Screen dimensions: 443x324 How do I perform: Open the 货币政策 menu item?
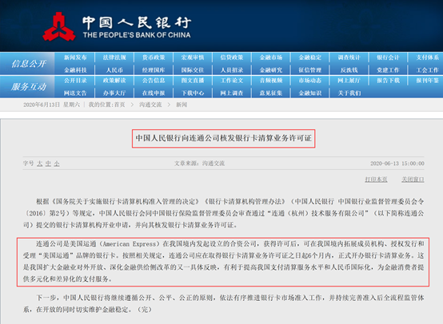[154, 57]
